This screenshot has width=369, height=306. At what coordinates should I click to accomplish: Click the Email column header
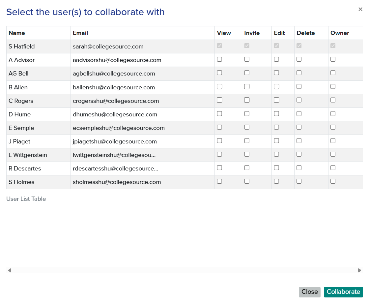[80, 33]
